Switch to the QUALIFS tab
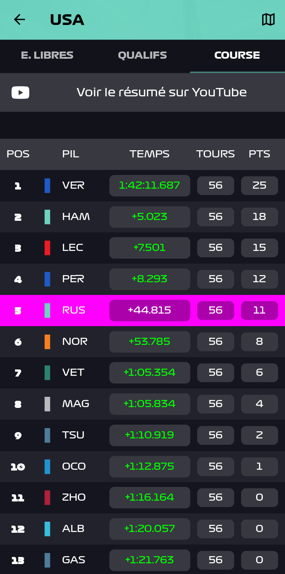 (x=142, y=55)
